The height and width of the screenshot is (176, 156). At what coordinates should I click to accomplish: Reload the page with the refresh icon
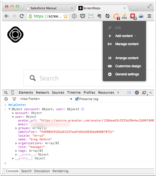coord(22,16)
